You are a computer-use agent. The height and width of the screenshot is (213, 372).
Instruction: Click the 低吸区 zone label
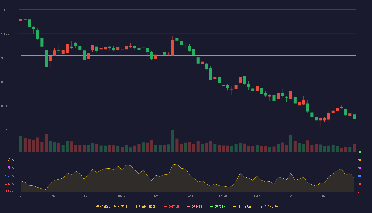click(x=9, y=191)
